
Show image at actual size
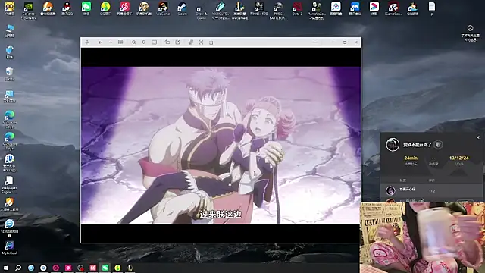tap(154, 42)
